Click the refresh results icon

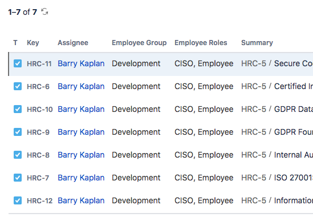click(x=44, y=11)
